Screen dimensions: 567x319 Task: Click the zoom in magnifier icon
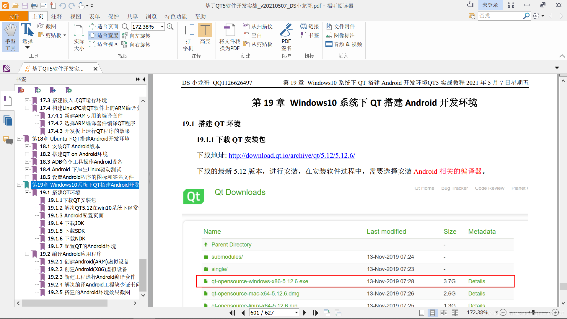[170, 27]
